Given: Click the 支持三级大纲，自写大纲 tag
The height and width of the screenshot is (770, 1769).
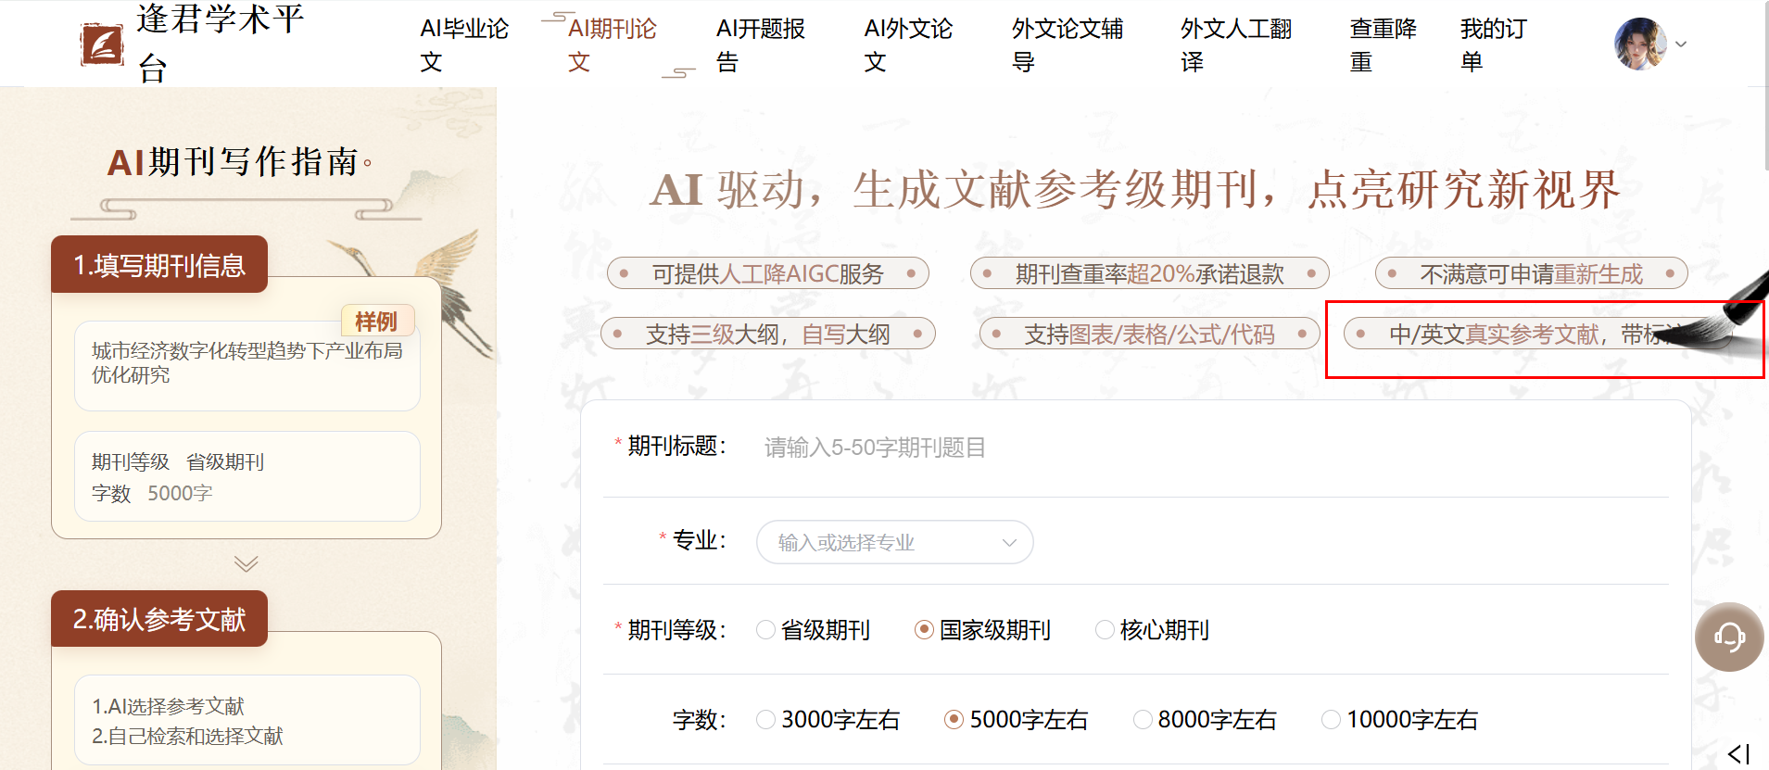Looking at the screenshot, I should point(768,334).
